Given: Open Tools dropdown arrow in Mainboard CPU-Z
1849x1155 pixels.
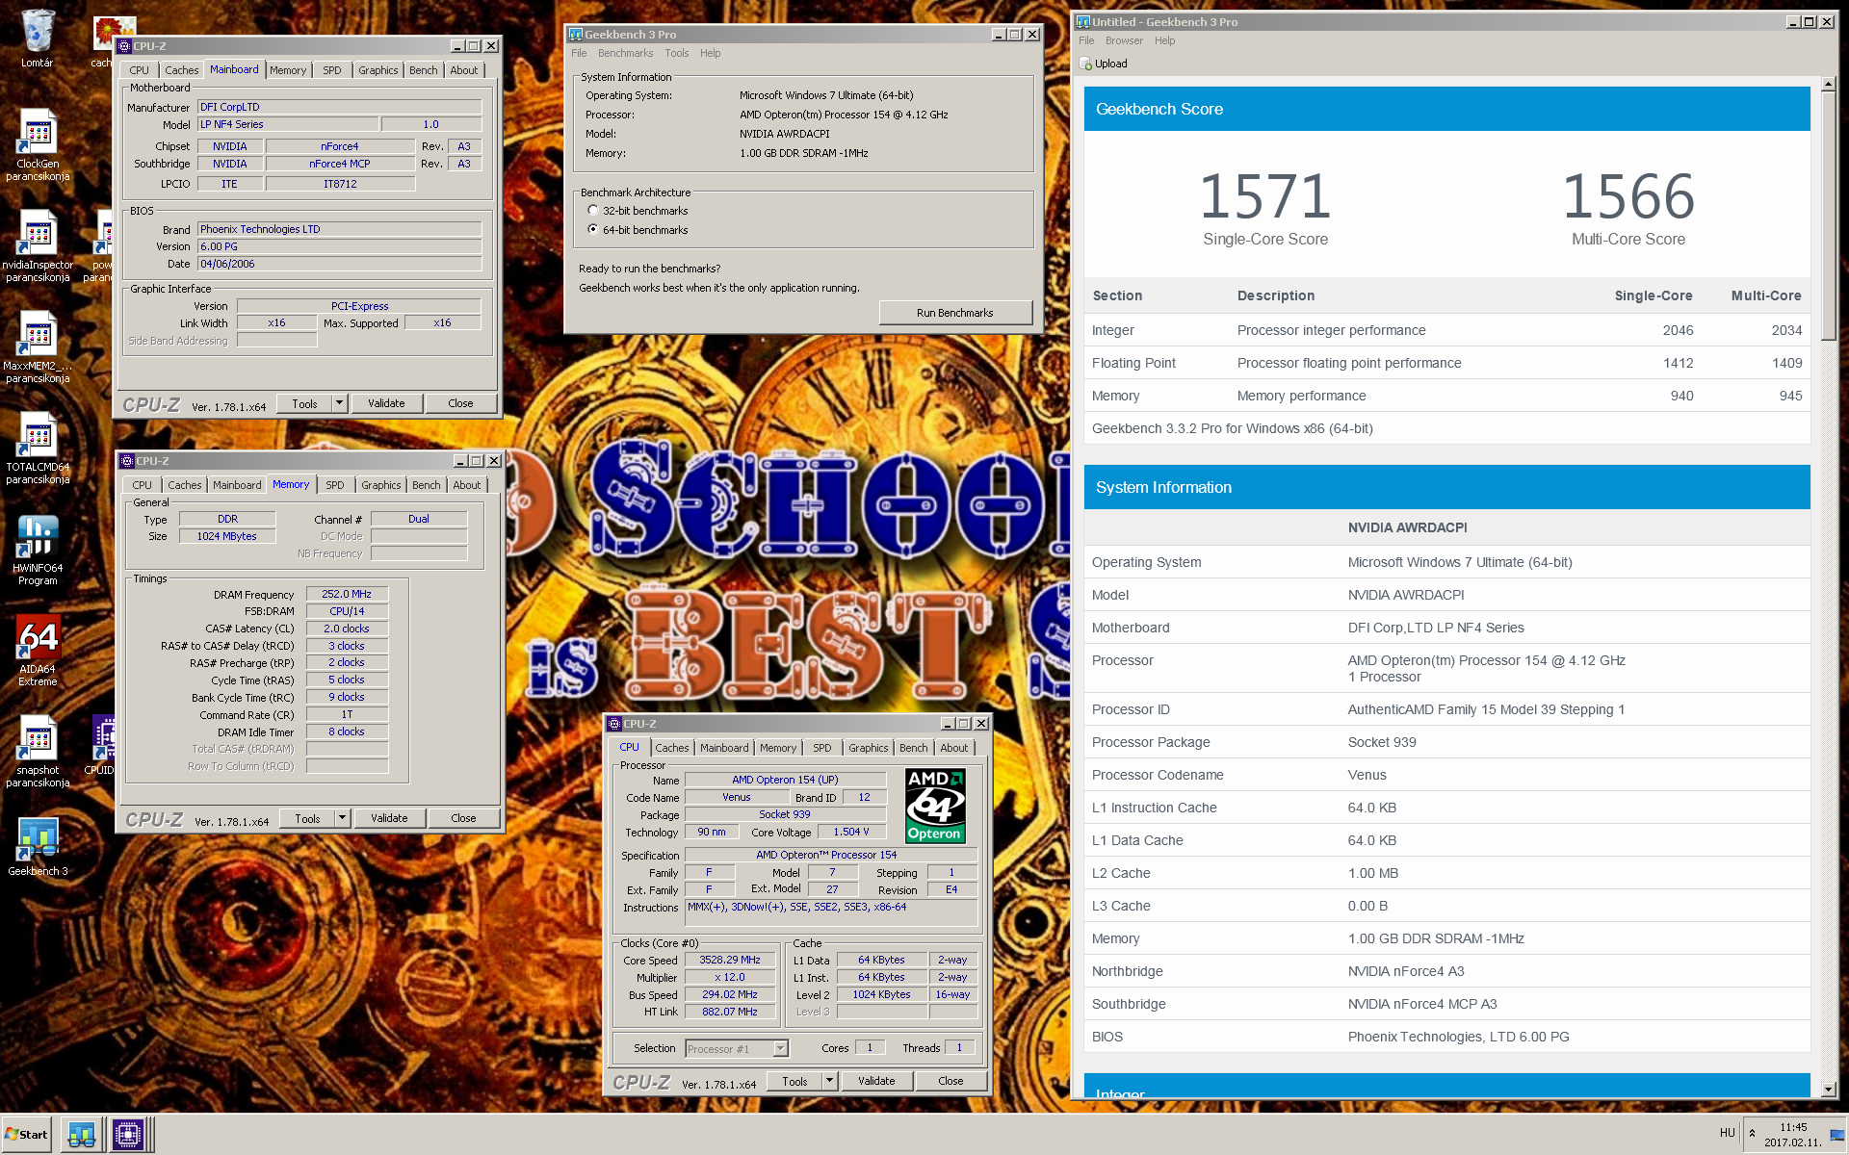Looking at the screenshot, I should [340, 403].
